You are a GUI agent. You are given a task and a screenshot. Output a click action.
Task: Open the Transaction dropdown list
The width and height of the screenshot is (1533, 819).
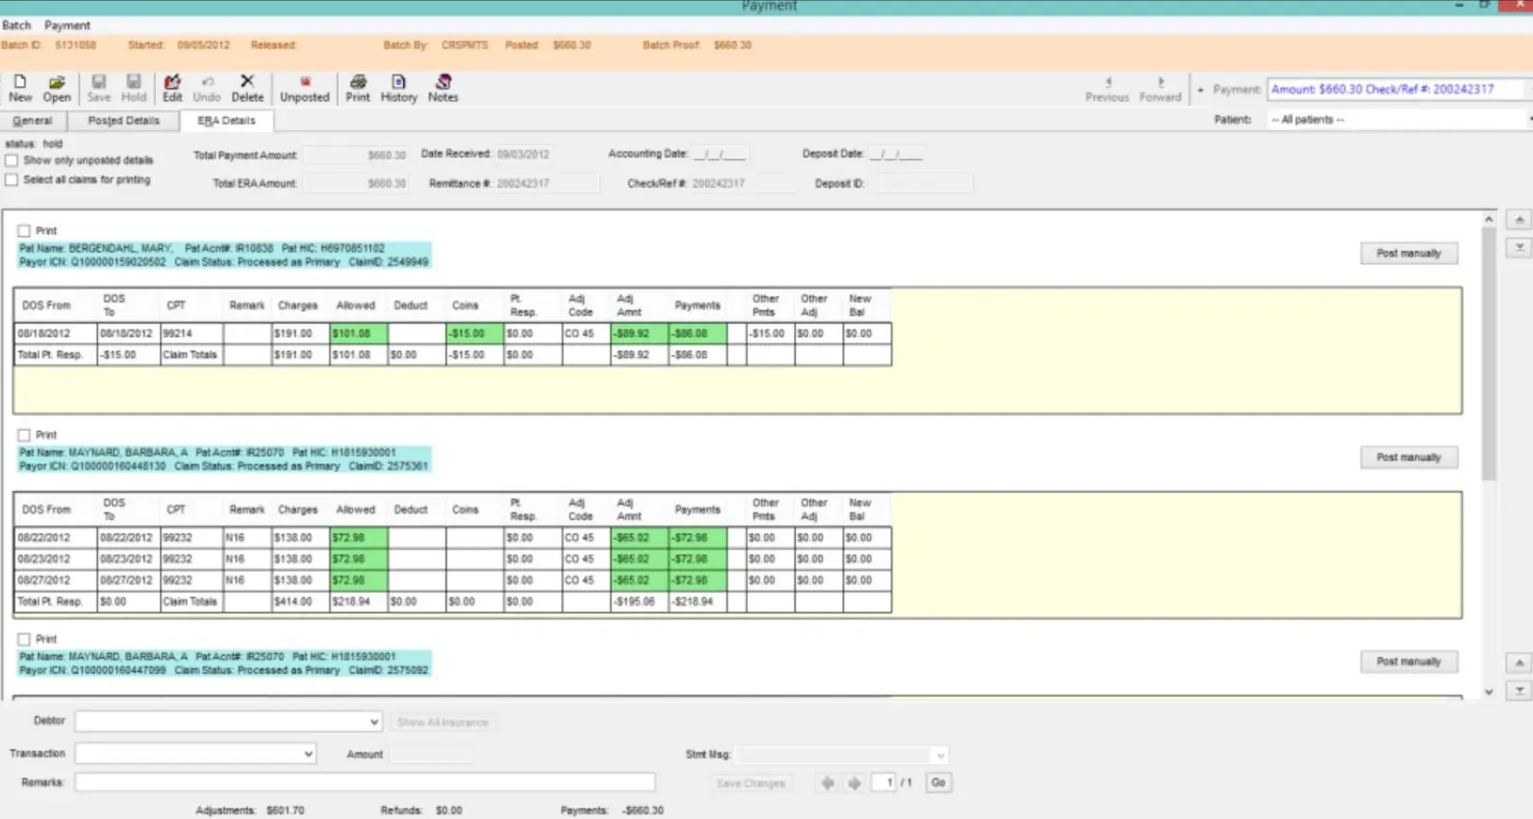(308, 754)
